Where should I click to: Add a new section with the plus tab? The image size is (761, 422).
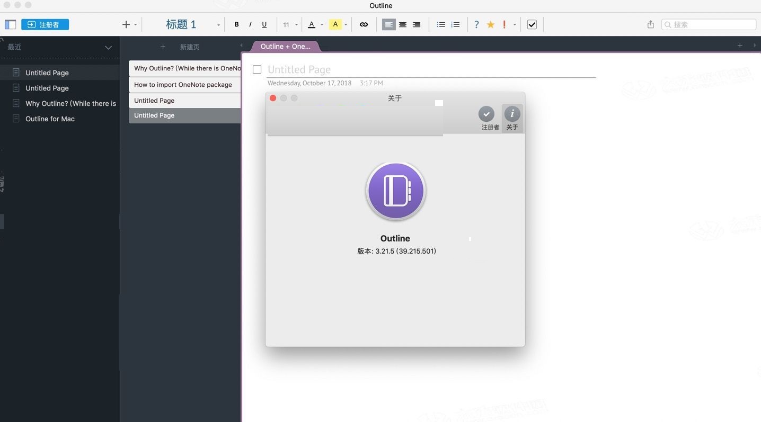point(740,46)
